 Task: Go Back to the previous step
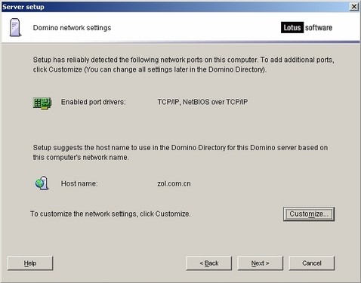(x=208, y=263)
